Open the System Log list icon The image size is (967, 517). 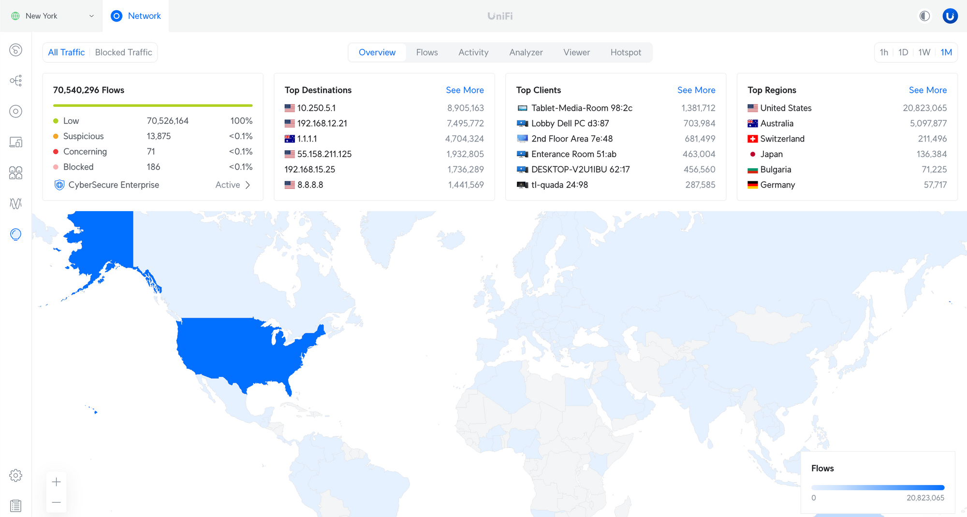pos(15,505)
